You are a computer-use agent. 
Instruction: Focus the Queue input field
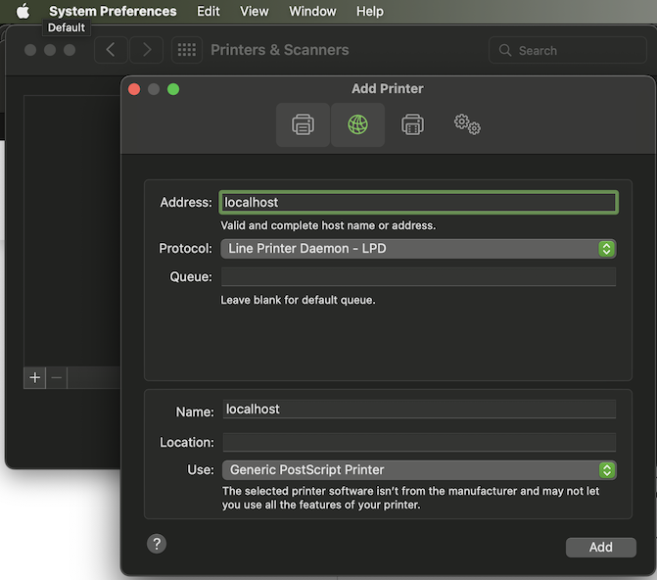[418, 277]
